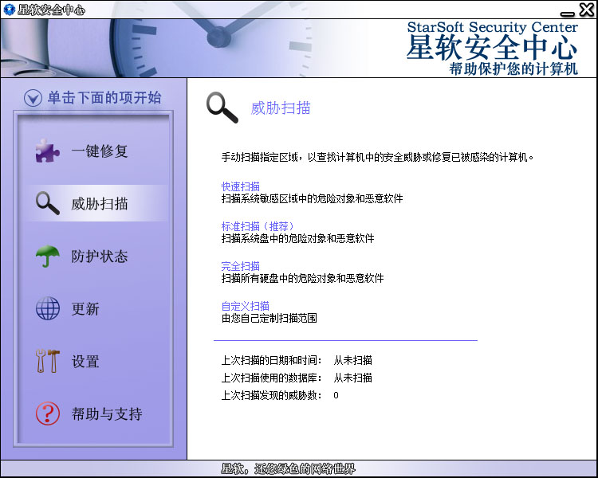The width and height of the screenshot is (598, 478).
Task: Click the StarSoft Security Center banner title
Action: pos(493,27)
